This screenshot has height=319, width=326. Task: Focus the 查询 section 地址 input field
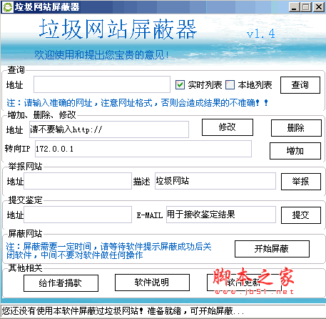coord(102,84)
